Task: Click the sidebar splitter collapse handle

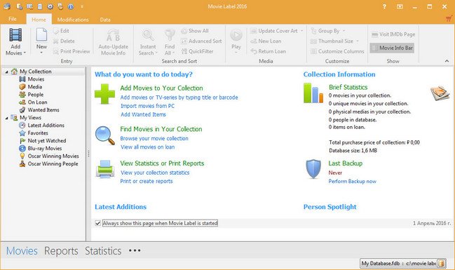Action: coord(88,154)
